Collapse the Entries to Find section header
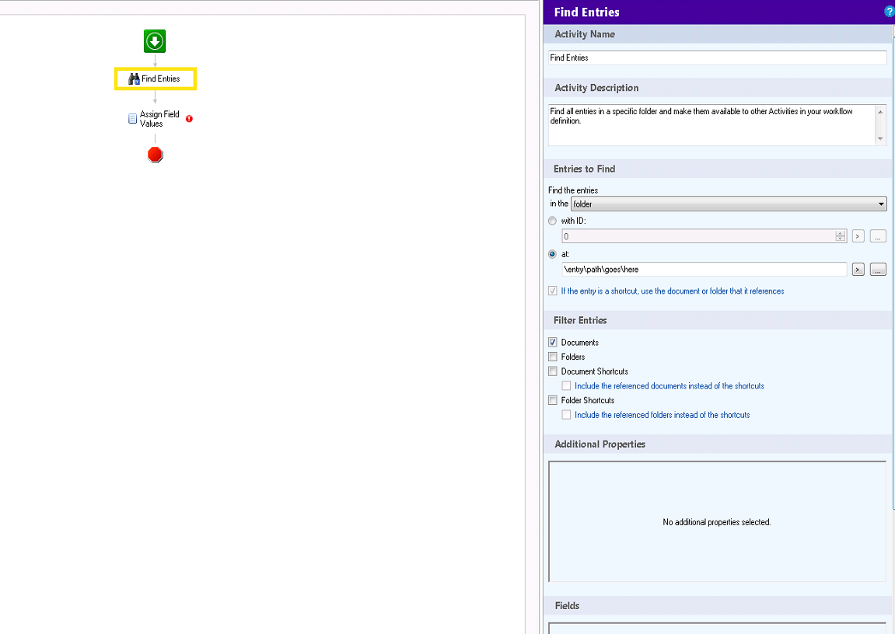 tap(585, 169)
